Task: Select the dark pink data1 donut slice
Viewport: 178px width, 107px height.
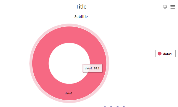Action: tap(41, 63)
